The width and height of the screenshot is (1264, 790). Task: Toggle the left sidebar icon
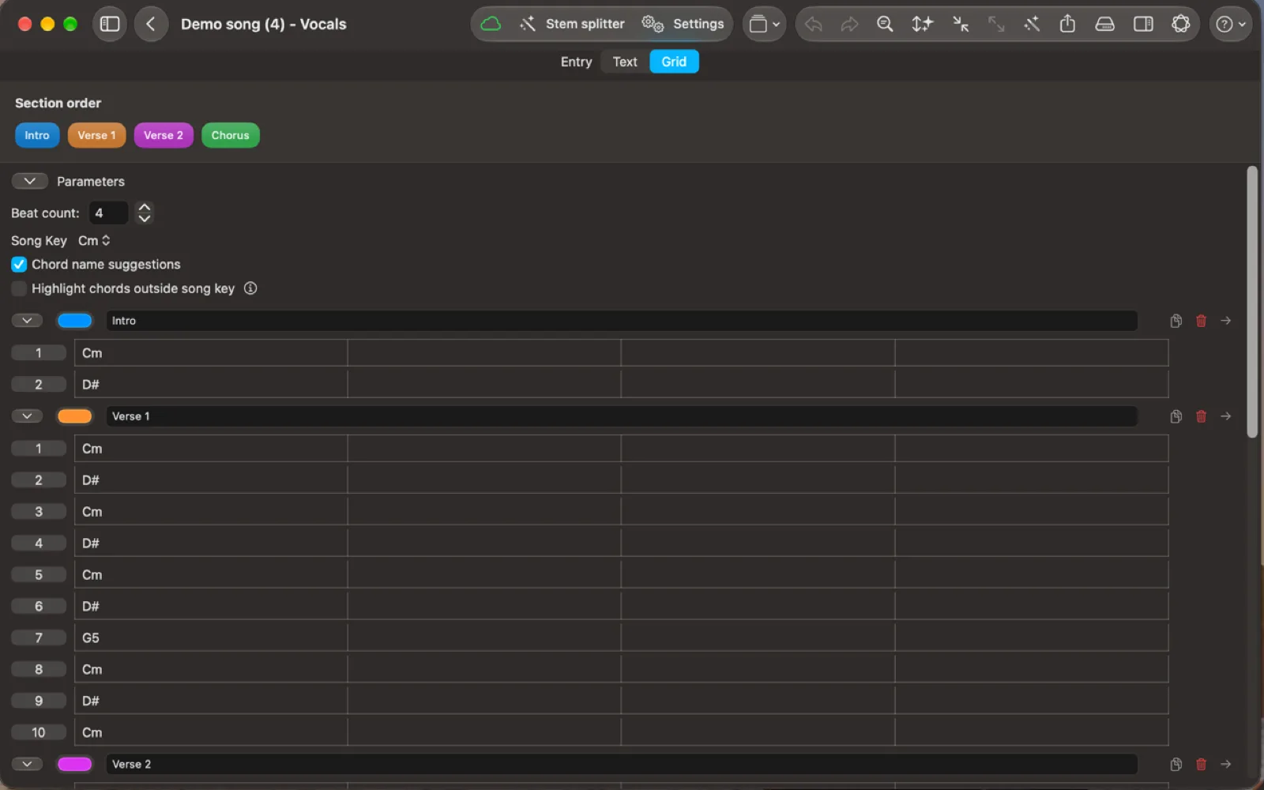click(110, 24)
